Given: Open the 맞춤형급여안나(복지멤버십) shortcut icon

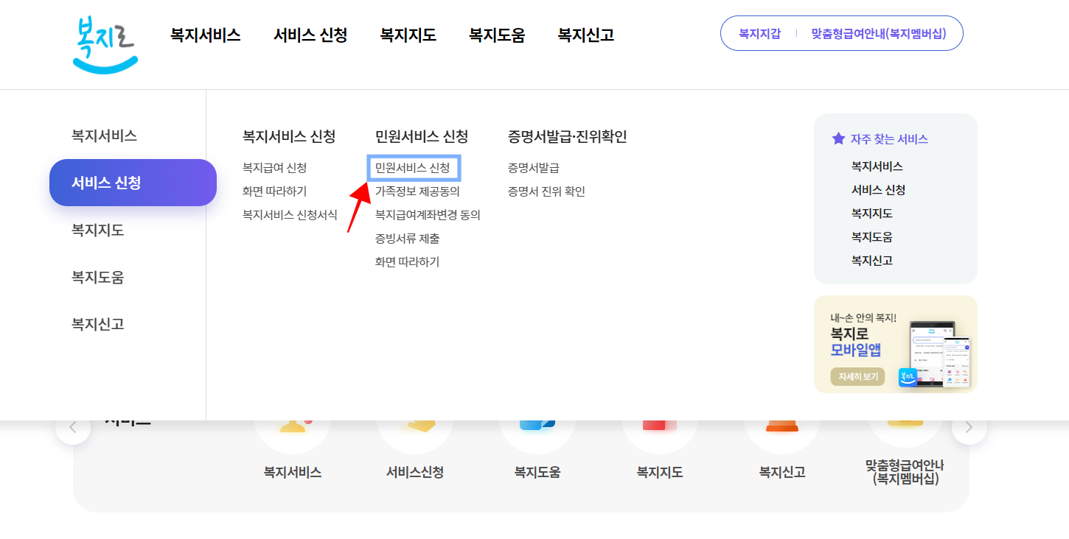Looking at the screenshot, I should (905, 420).
